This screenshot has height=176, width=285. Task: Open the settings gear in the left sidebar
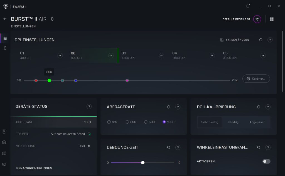[x=4, y=142]
